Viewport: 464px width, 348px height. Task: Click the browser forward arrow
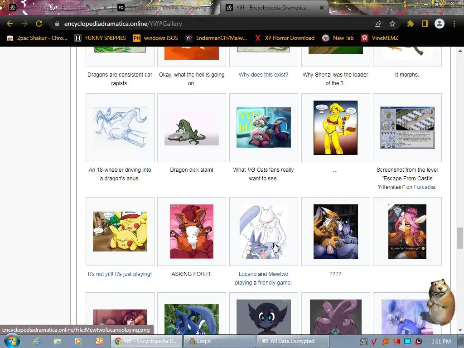[x=24, y=24]
